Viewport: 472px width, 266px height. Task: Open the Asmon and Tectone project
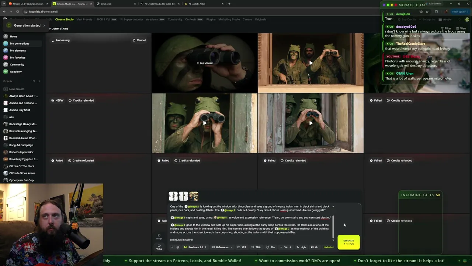[x=23, y=103]
